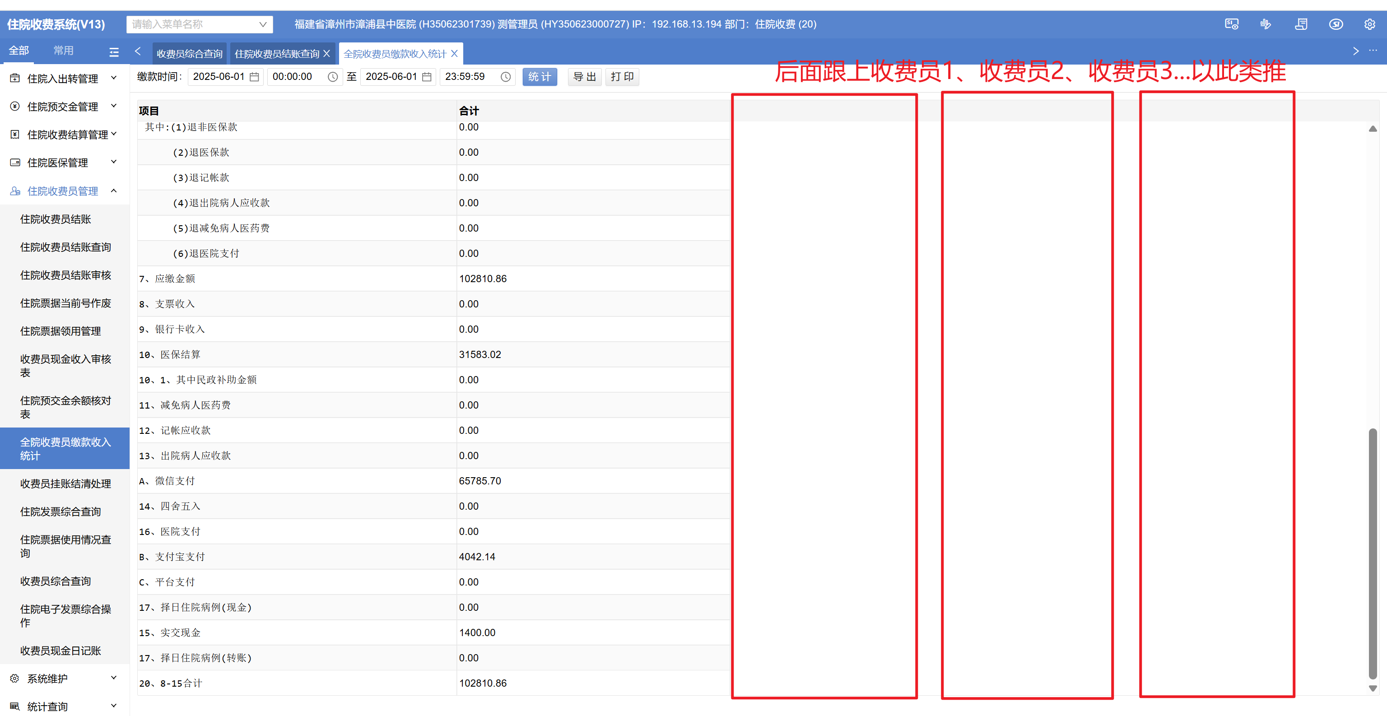Open 住院收费员结账审核 menu item
This screenshot has height=716, width=1387.
65,275
